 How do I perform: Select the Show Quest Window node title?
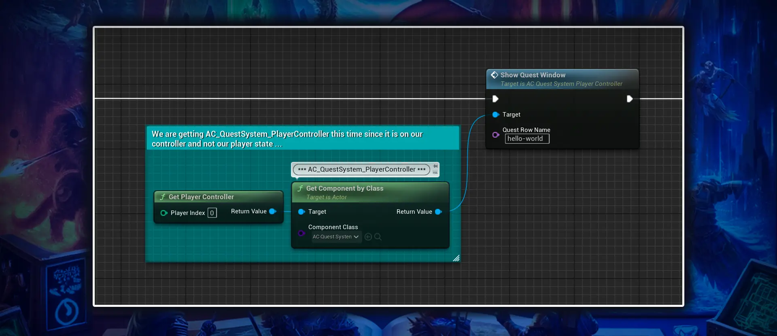[533, 75]
